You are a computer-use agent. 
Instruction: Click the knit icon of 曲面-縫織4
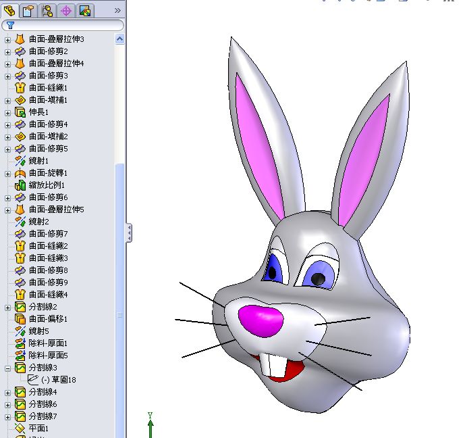click(20, 294)
